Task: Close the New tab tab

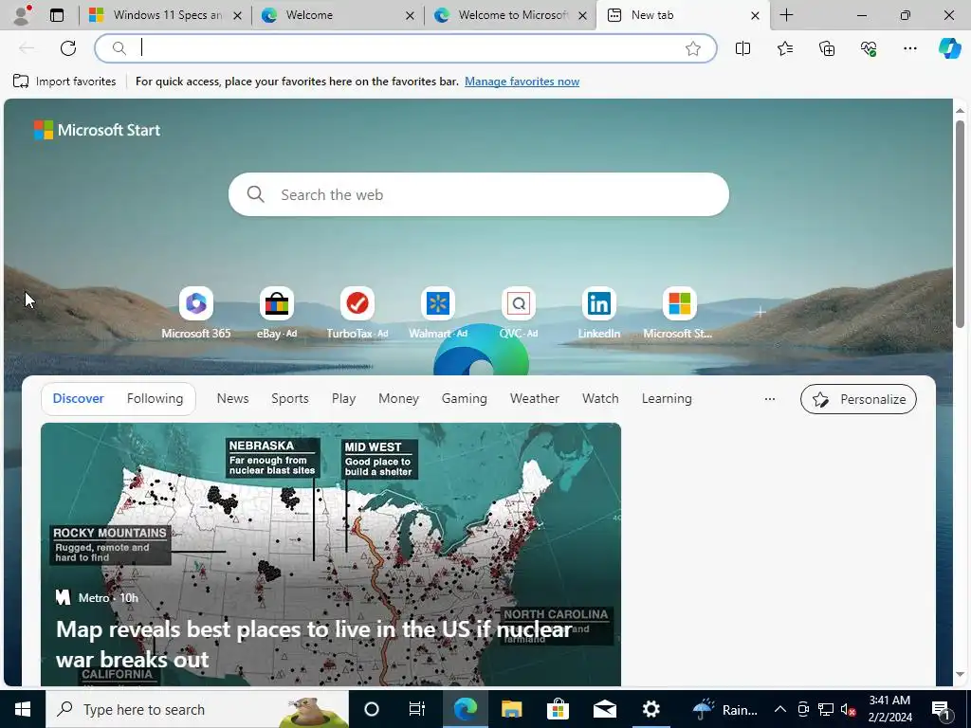Action: click(755, 15)
